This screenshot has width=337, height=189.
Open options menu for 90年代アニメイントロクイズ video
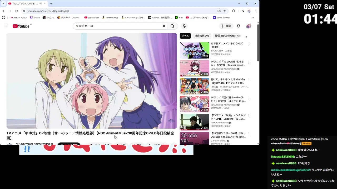pos(249,44)
